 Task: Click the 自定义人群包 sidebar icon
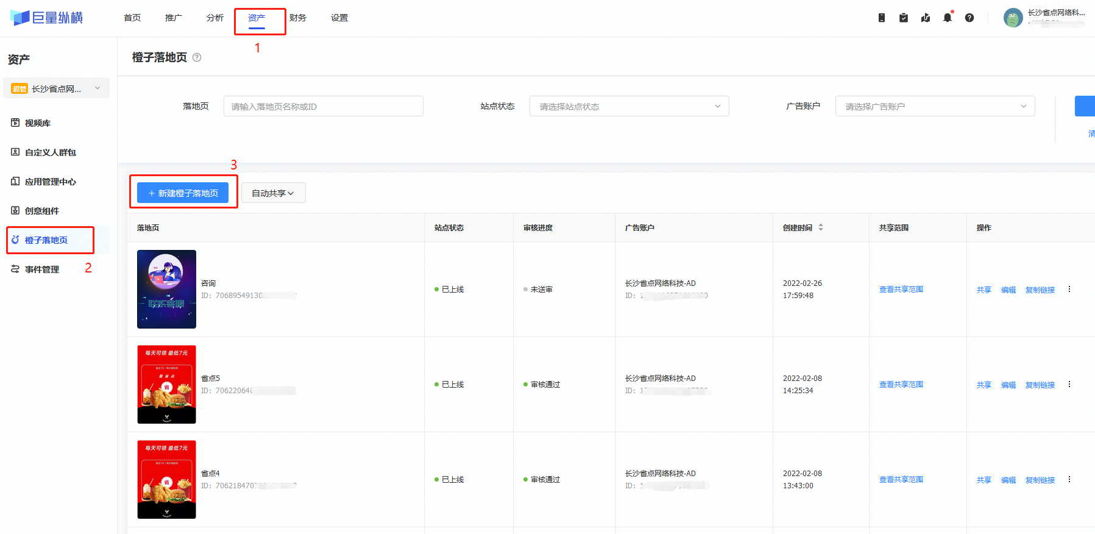[x=15, y=152]
